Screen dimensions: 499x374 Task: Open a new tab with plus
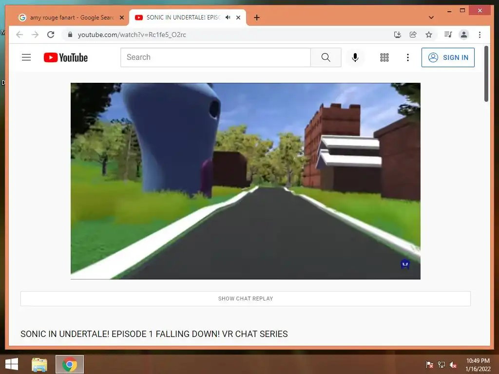257,18
